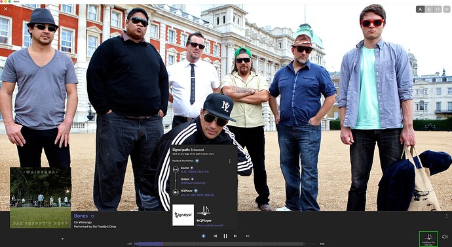Select the artist photo view button
This screenshot has width=452, height=247.
[420, 9]
